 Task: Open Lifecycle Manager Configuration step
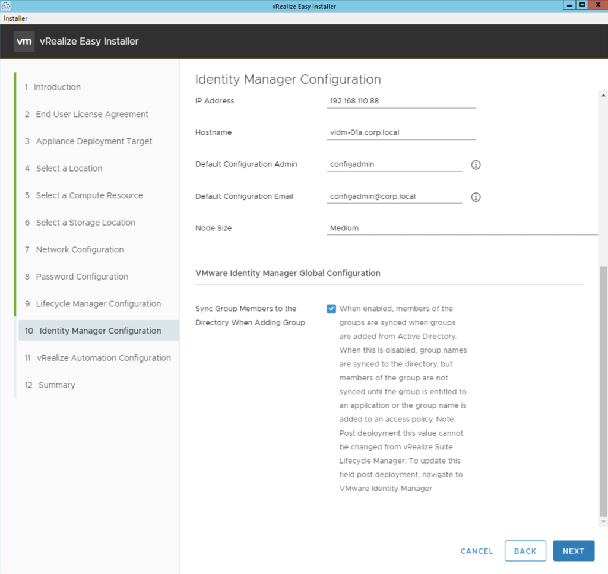(98, 304)
